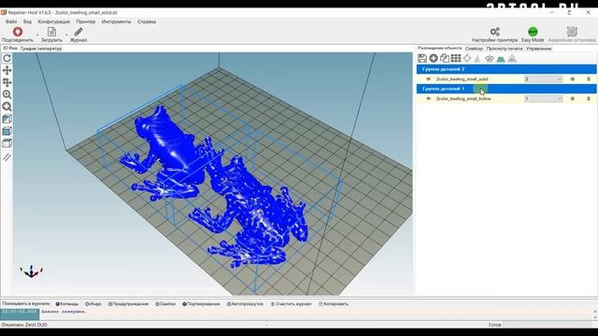Open extruder dropdown for 2color_treefrog_small_hollow
The width and height of the screenshot is (598, 336).
point(544,99)
